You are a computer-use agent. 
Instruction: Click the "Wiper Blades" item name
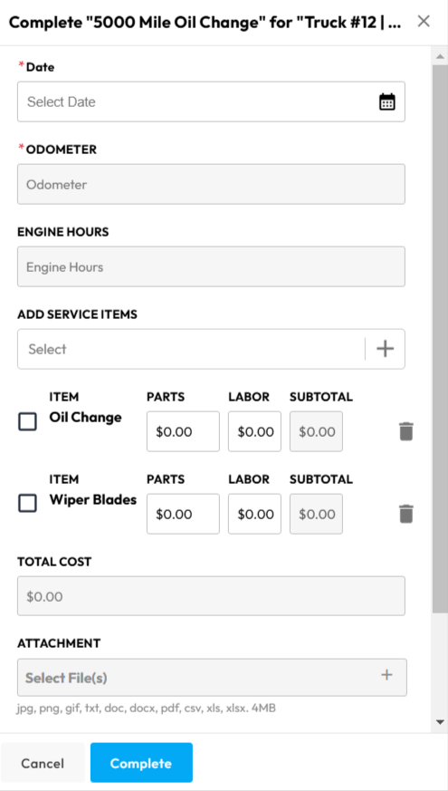pos(92,500)
